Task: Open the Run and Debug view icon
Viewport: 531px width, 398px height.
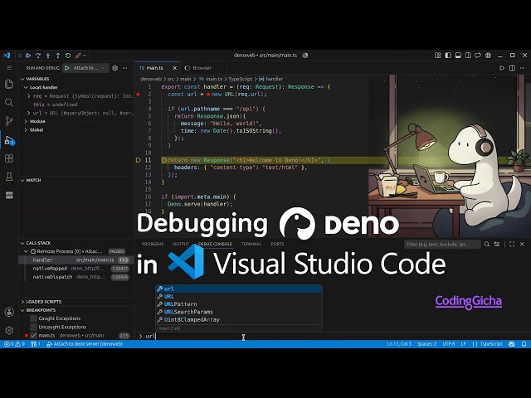Action: coord(9,140)
